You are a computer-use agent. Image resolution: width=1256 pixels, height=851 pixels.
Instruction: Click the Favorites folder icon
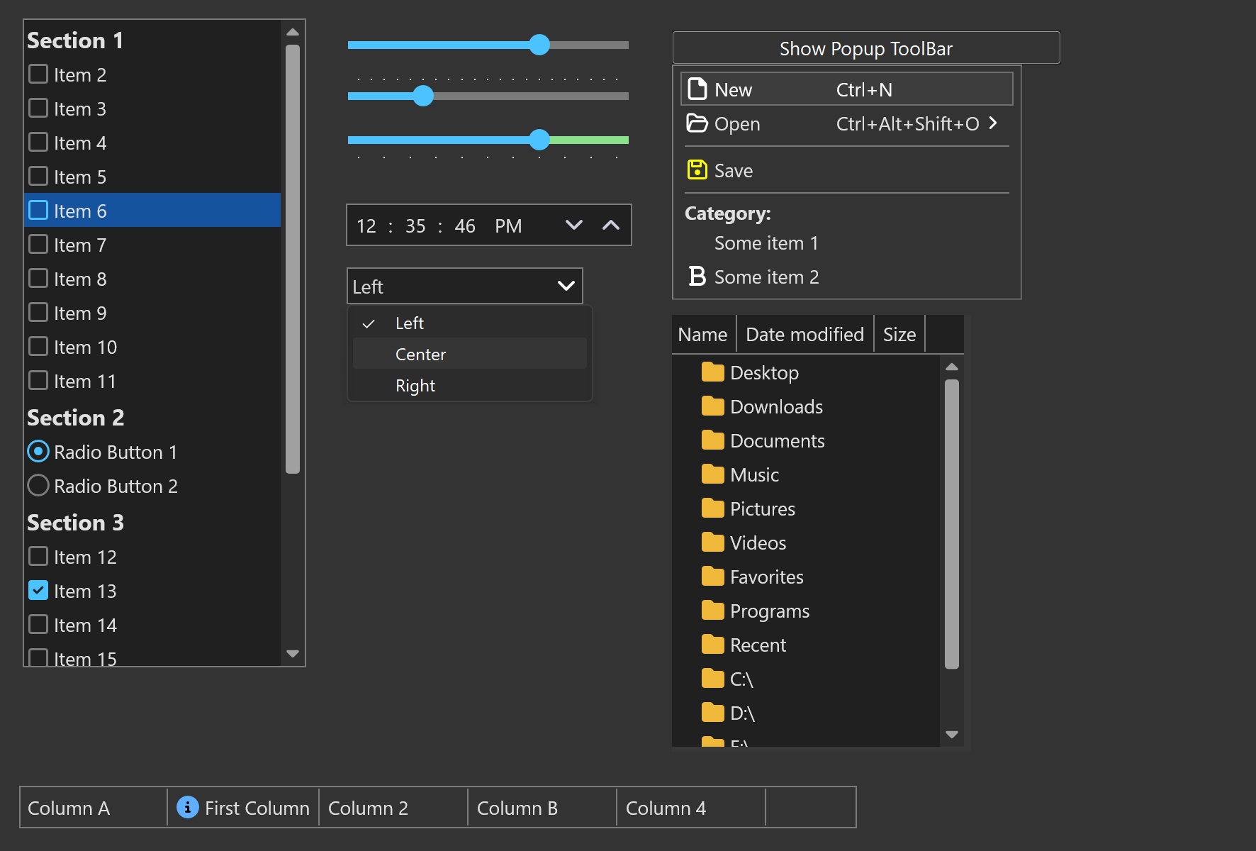tap(713, 577)
